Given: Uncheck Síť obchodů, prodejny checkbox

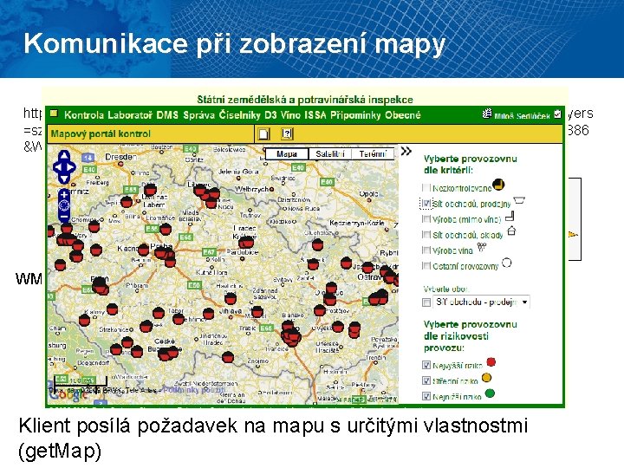Looking at the screenshot, I should [426, 204].
